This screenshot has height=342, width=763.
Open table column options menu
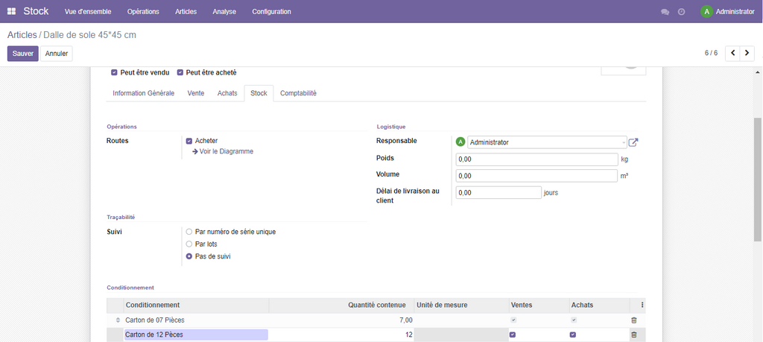coord(642,305)
